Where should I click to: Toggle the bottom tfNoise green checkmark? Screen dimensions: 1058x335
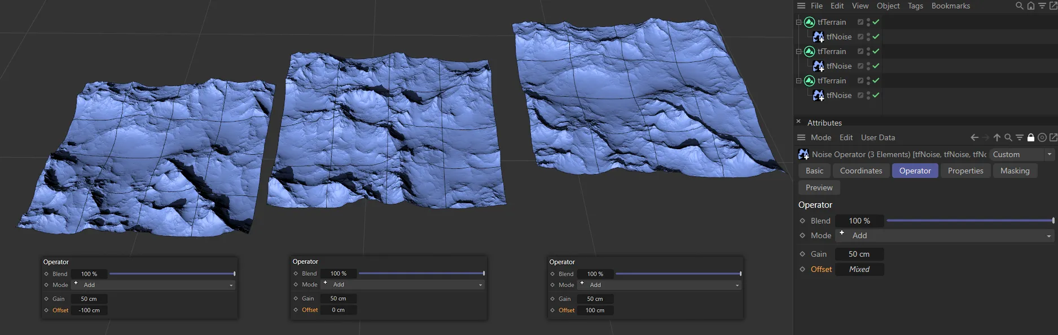click(x=876, y=95)
